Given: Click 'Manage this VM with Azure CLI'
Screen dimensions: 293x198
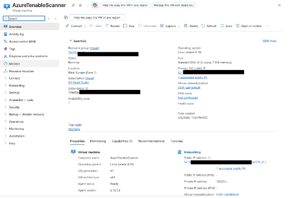Looking at the screenshot, I should pyautogui.click(x=173, y=5).
